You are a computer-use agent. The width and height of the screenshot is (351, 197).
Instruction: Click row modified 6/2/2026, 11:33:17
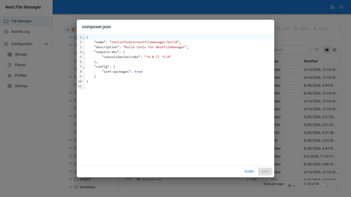pyautogui.click(x=321, y=157)
